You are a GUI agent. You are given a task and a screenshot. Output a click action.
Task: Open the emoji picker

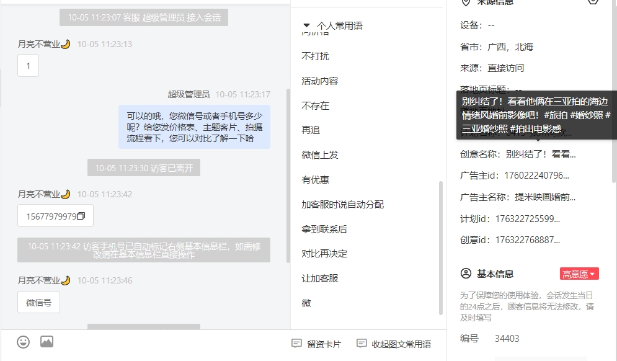click(23, 342)
